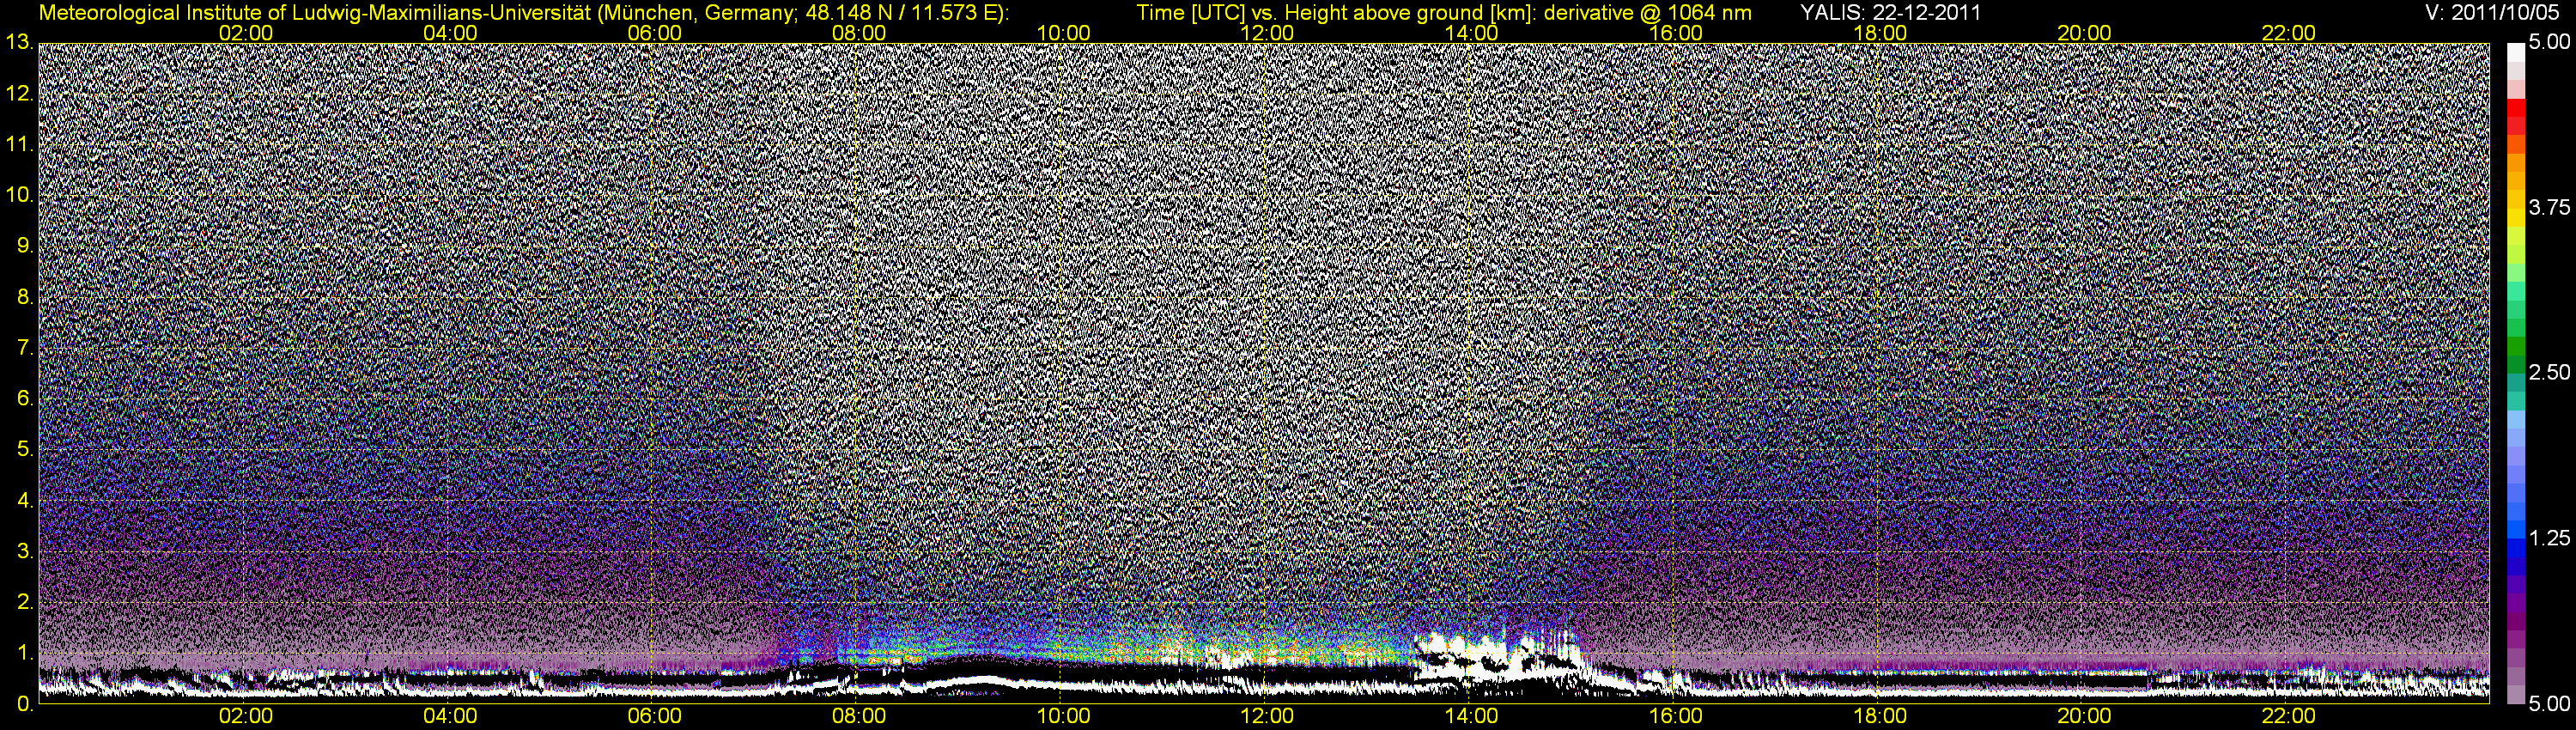The image size is (2576, 730).
Task: Select the 20:00 label on the top time axis
Action: [x=2084, y=33]
